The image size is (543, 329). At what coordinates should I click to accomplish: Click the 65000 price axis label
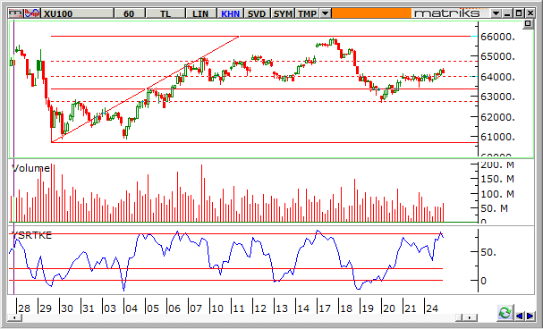[x=498, y=56]
